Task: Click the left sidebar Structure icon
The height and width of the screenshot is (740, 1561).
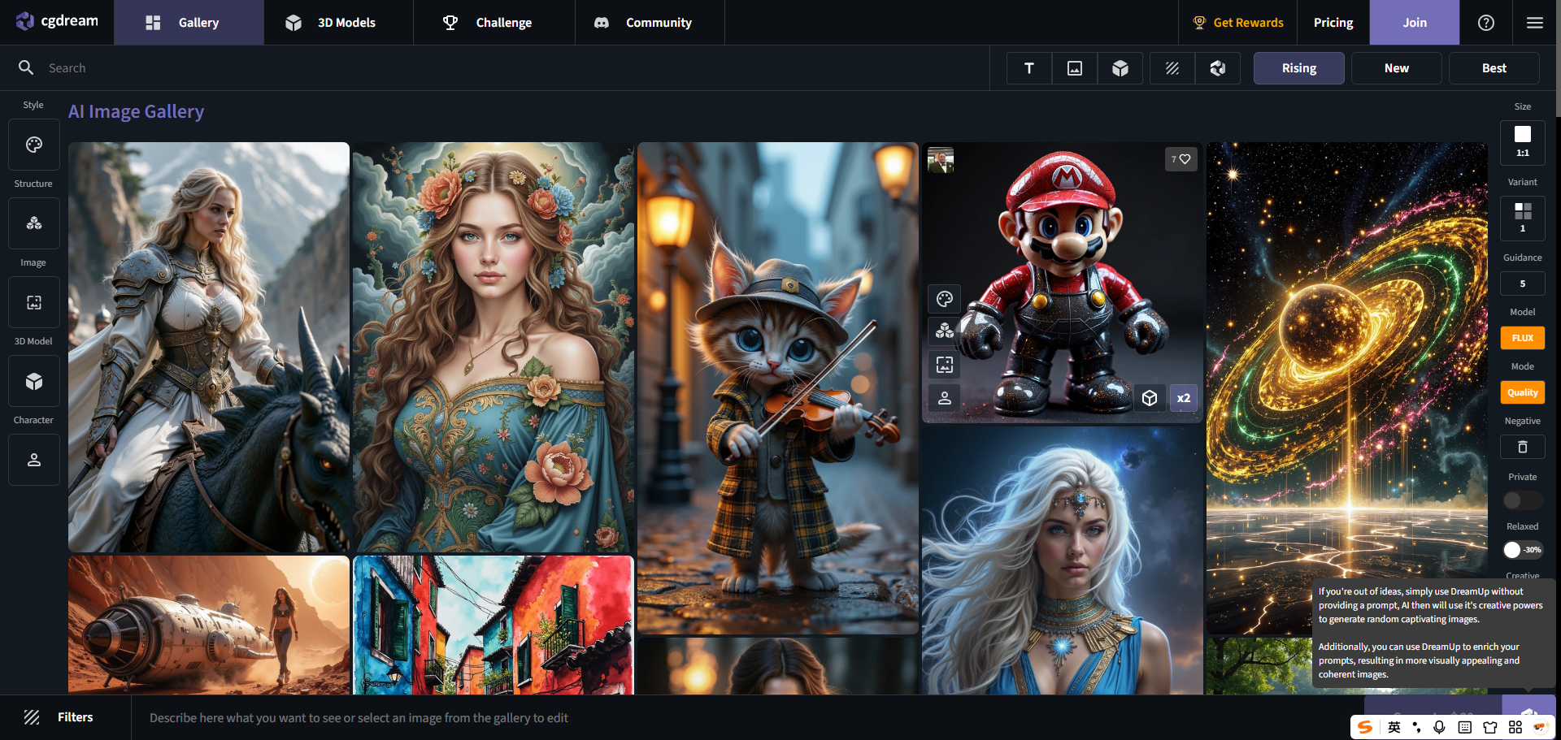Action: 33,223
